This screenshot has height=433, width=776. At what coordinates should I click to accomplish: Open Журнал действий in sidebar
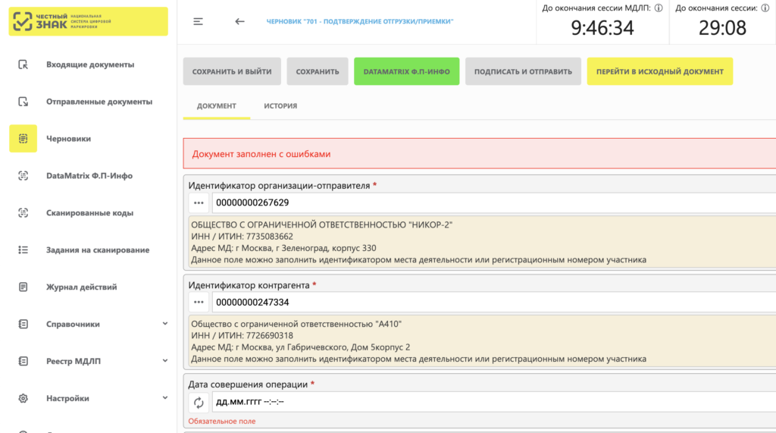[x=81, y=287]
